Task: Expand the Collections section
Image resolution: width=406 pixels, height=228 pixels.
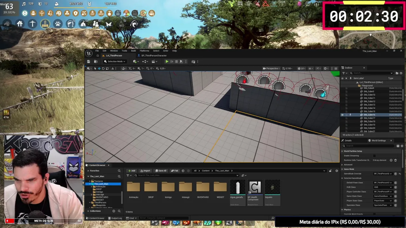Action: coord(88,211)
